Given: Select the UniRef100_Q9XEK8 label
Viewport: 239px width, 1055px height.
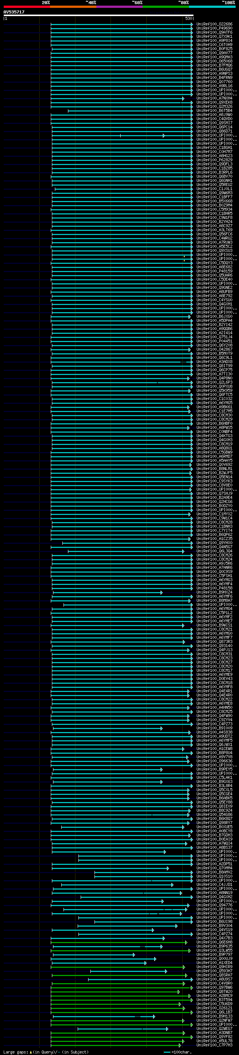Looking at the screenshot, I should (x=214, y=103).
